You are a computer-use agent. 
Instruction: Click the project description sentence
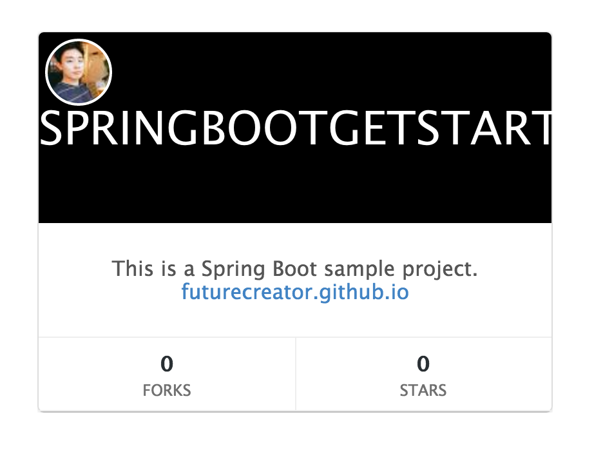[x=295, y=268]
